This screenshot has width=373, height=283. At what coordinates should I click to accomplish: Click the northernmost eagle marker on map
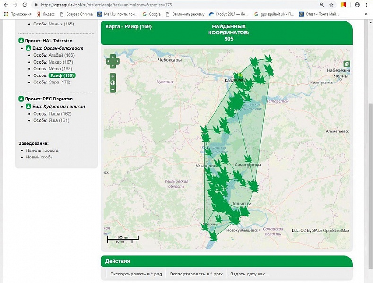[269, 58]
